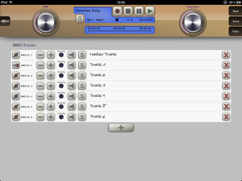Mute the Master Track speaker icon

72,55
